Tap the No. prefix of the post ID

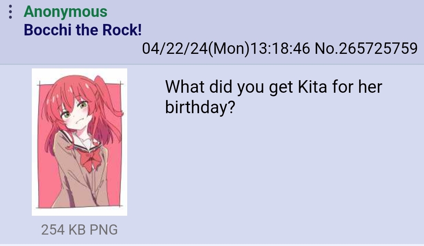[x=326, y=48]
